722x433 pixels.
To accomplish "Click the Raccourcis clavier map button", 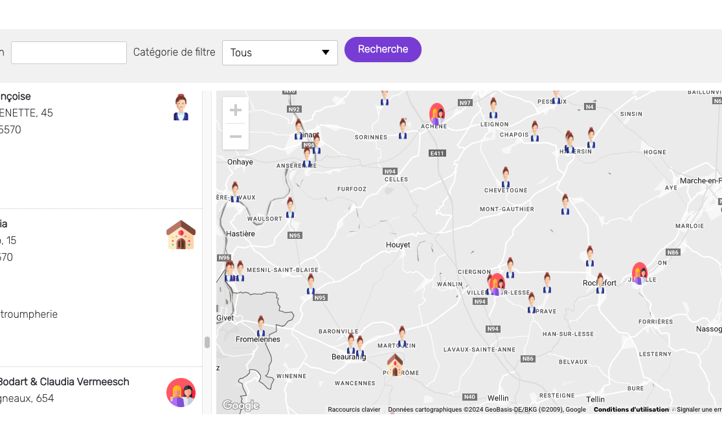I will click(x=354, y=410).
